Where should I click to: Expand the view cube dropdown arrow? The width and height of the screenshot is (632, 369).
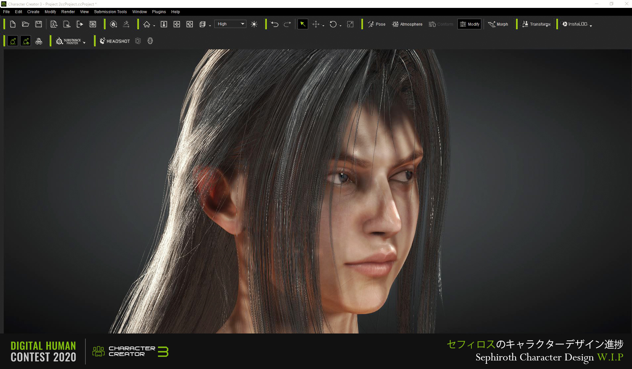[210, 26]
